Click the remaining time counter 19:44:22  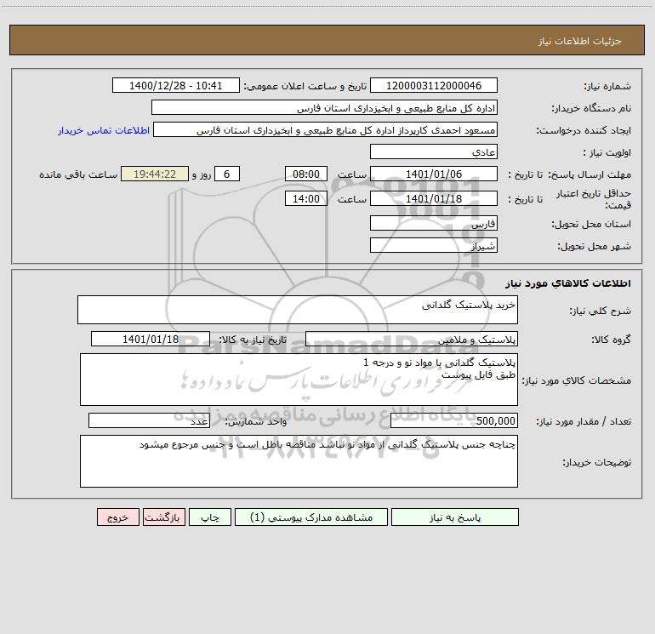coord(155,174)
